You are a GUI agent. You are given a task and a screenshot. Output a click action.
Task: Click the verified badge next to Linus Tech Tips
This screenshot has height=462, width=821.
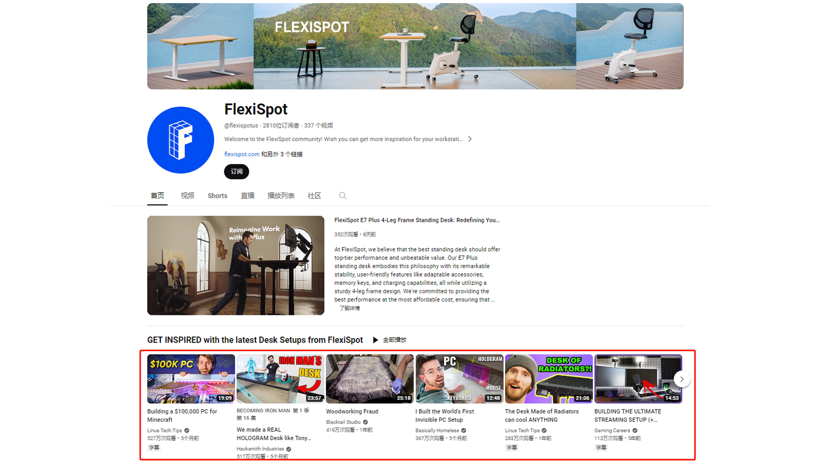(x=187, y=430)
